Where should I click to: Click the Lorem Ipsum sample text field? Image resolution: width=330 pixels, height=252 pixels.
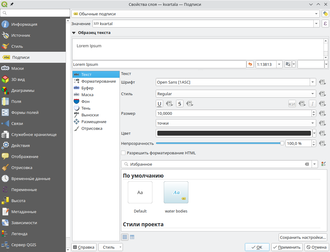point(159,64)
